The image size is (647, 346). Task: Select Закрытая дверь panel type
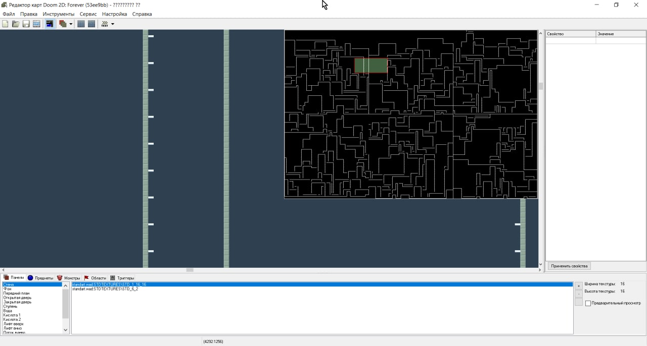(x=32, y=302)
